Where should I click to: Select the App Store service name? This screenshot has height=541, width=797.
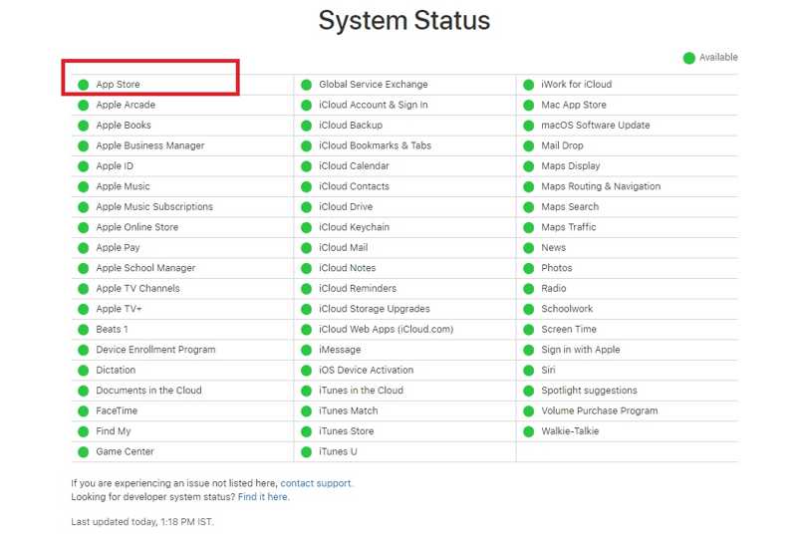tap(118, 85)
